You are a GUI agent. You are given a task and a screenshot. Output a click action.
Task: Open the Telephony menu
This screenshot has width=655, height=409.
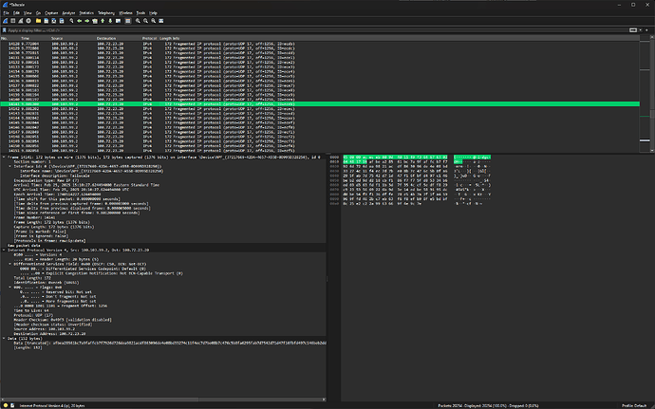(106, 13)
